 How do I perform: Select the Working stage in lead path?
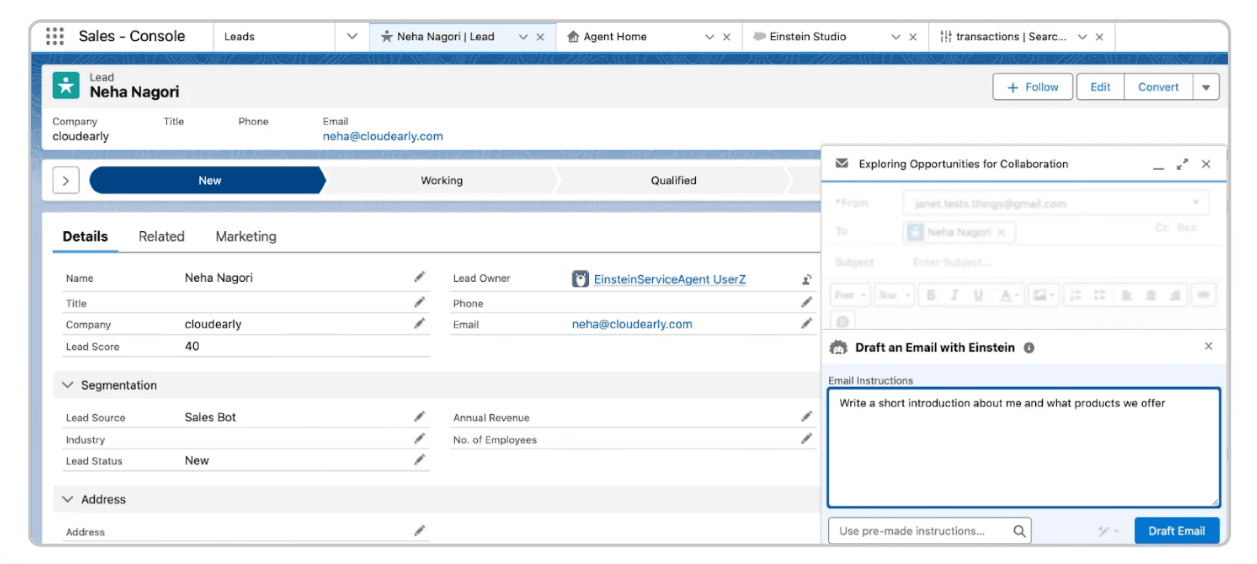pos(441,180)
